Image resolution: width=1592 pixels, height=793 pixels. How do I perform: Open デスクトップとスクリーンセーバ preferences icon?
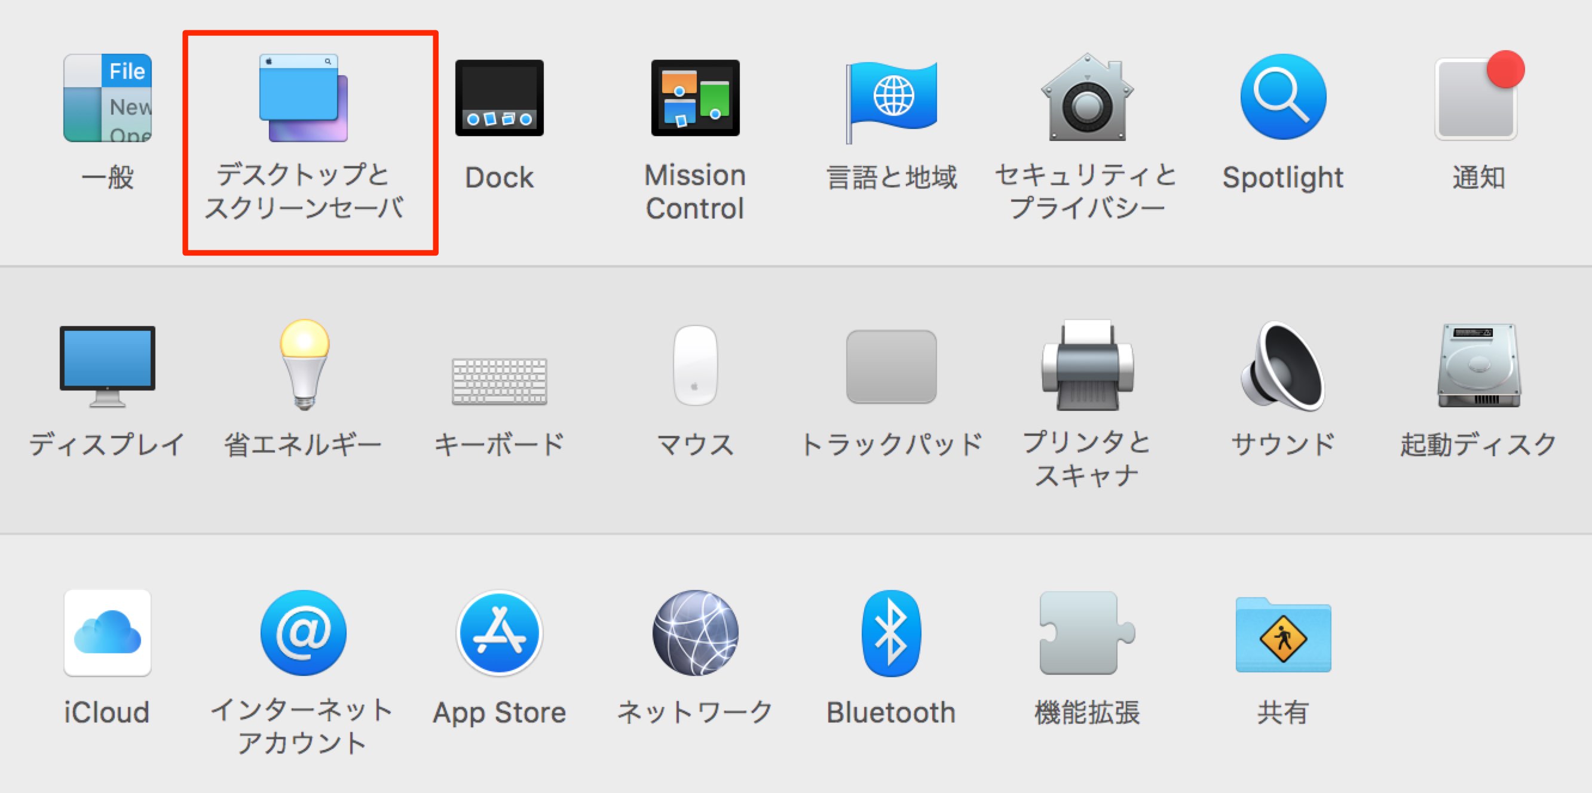(304, 97)
